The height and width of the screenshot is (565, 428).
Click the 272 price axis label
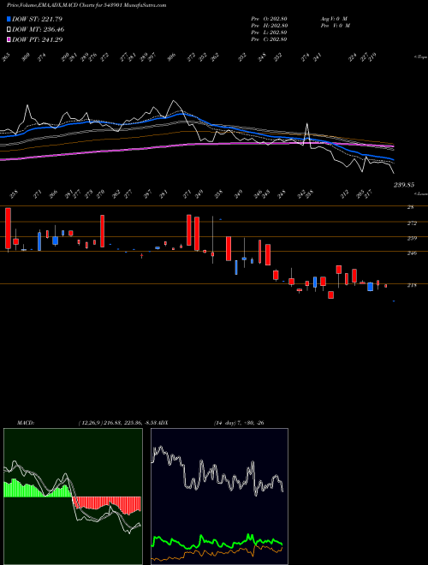click(x=412, y=223)
